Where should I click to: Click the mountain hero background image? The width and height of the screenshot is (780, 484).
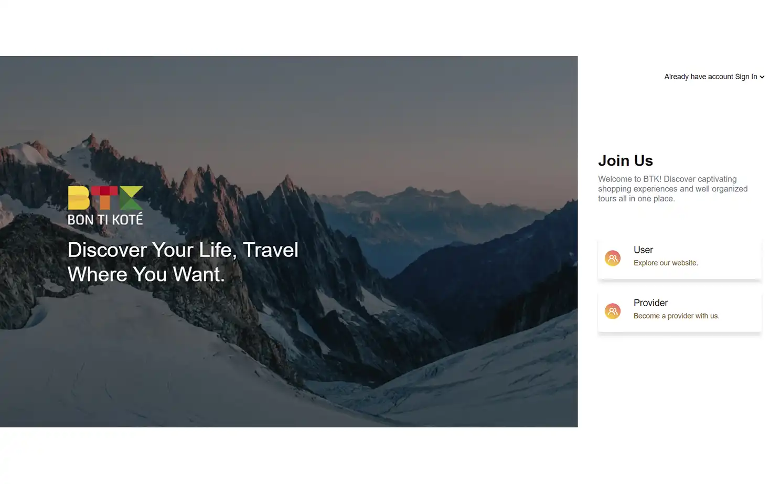point(289,242)
